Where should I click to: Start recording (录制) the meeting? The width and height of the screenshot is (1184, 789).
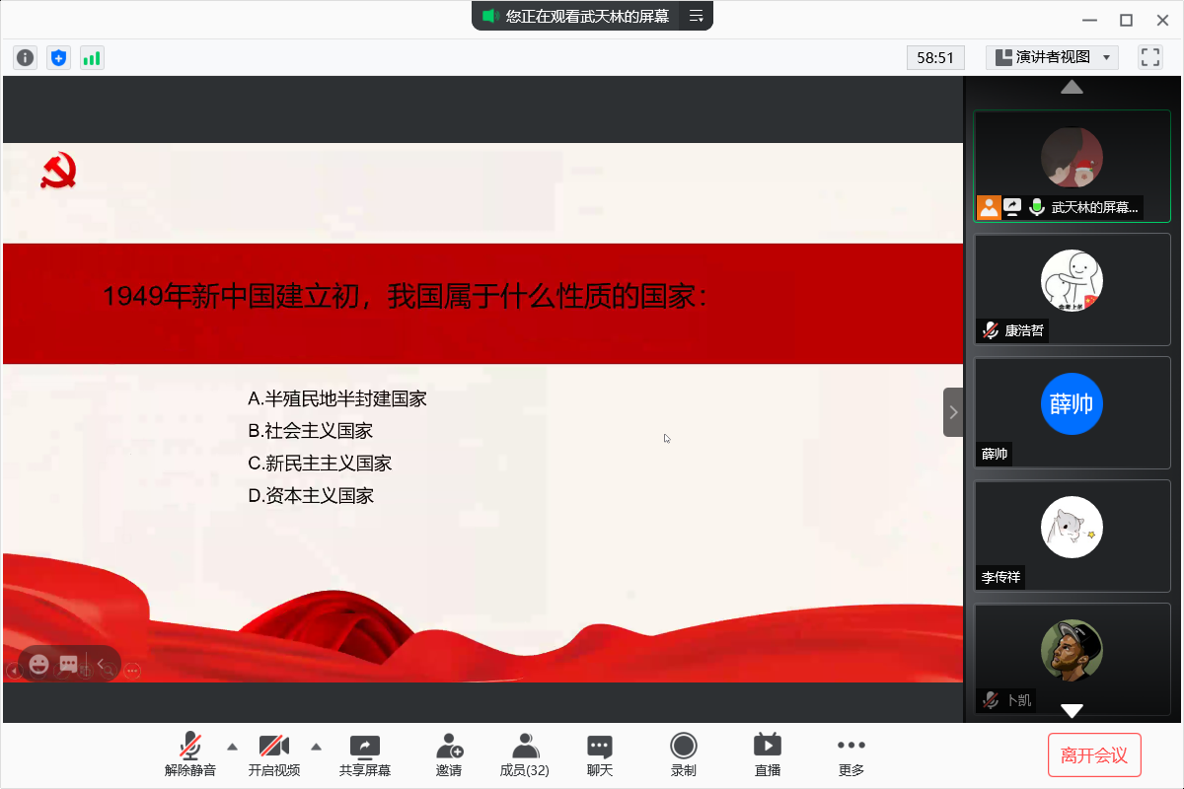click(x=683, y=754)
